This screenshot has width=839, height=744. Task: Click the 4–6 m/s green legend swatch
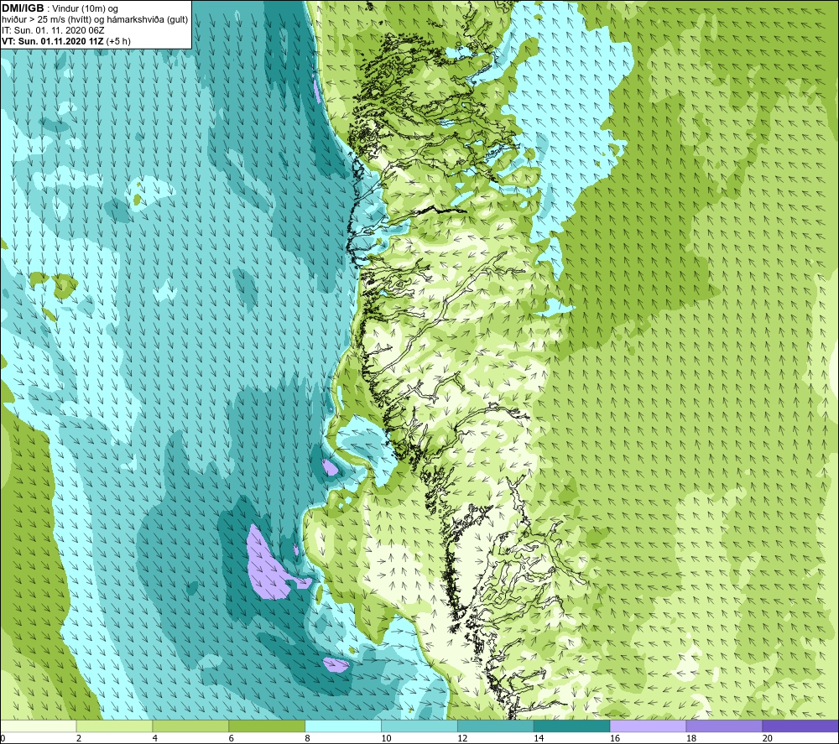click(190, 726)
